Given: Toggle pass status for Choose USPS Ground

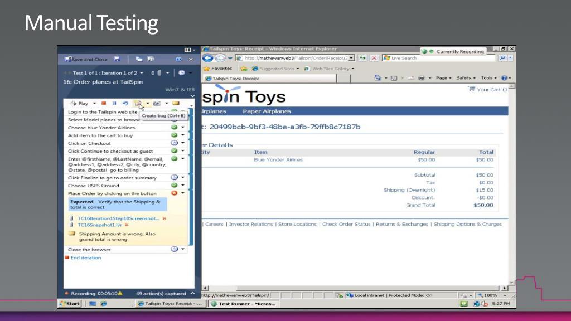Looking at the screenshot, I should tap(175, 185).
